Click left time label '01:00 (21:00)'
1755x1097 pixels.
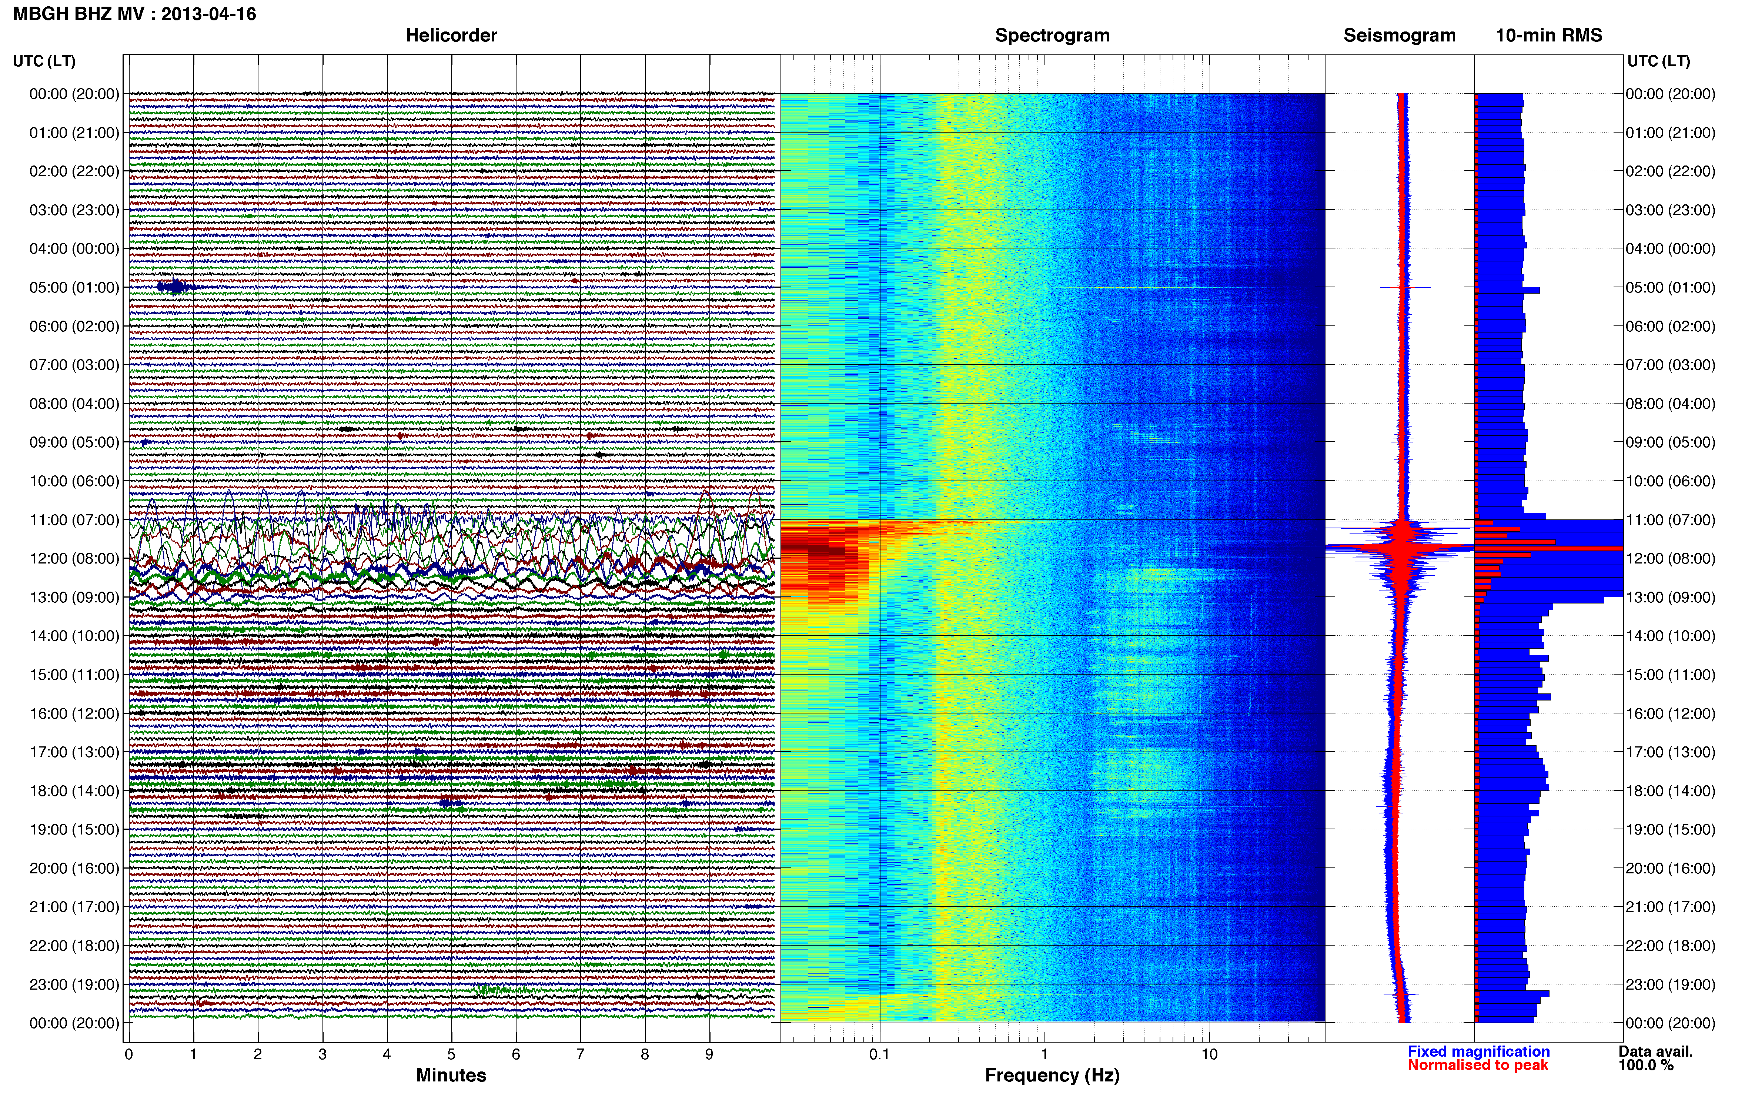pyautogui.click(x=74, y=133)
